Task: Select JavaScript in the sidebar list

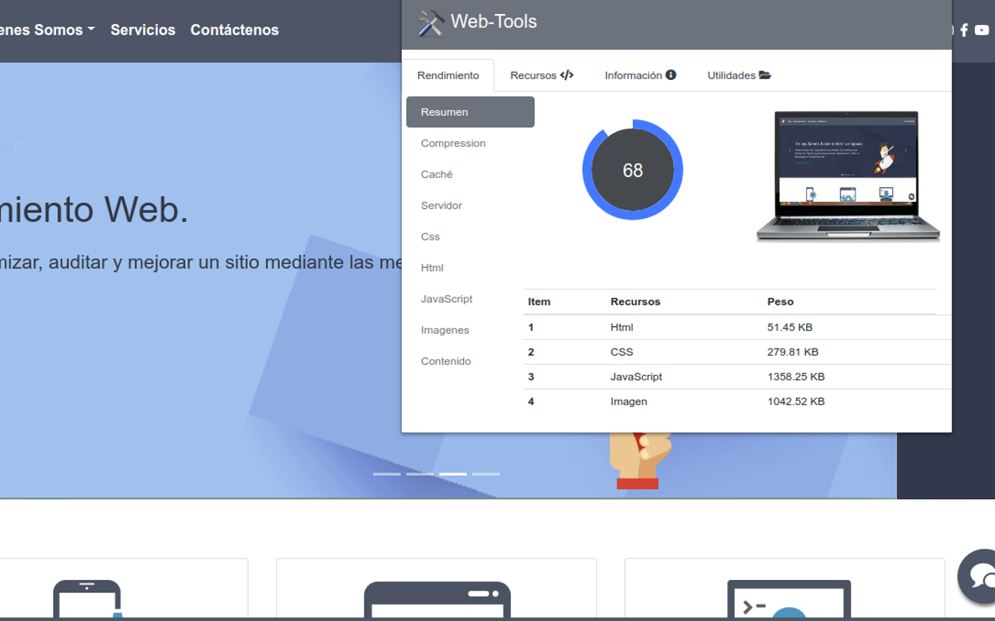Action: coord(446,298)
